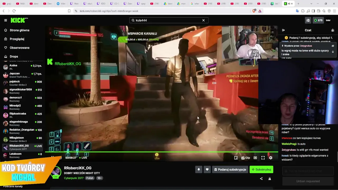Open the 878 Kick points balance
Viewport: 338px width, 190px height.
[x=318, y=20]
